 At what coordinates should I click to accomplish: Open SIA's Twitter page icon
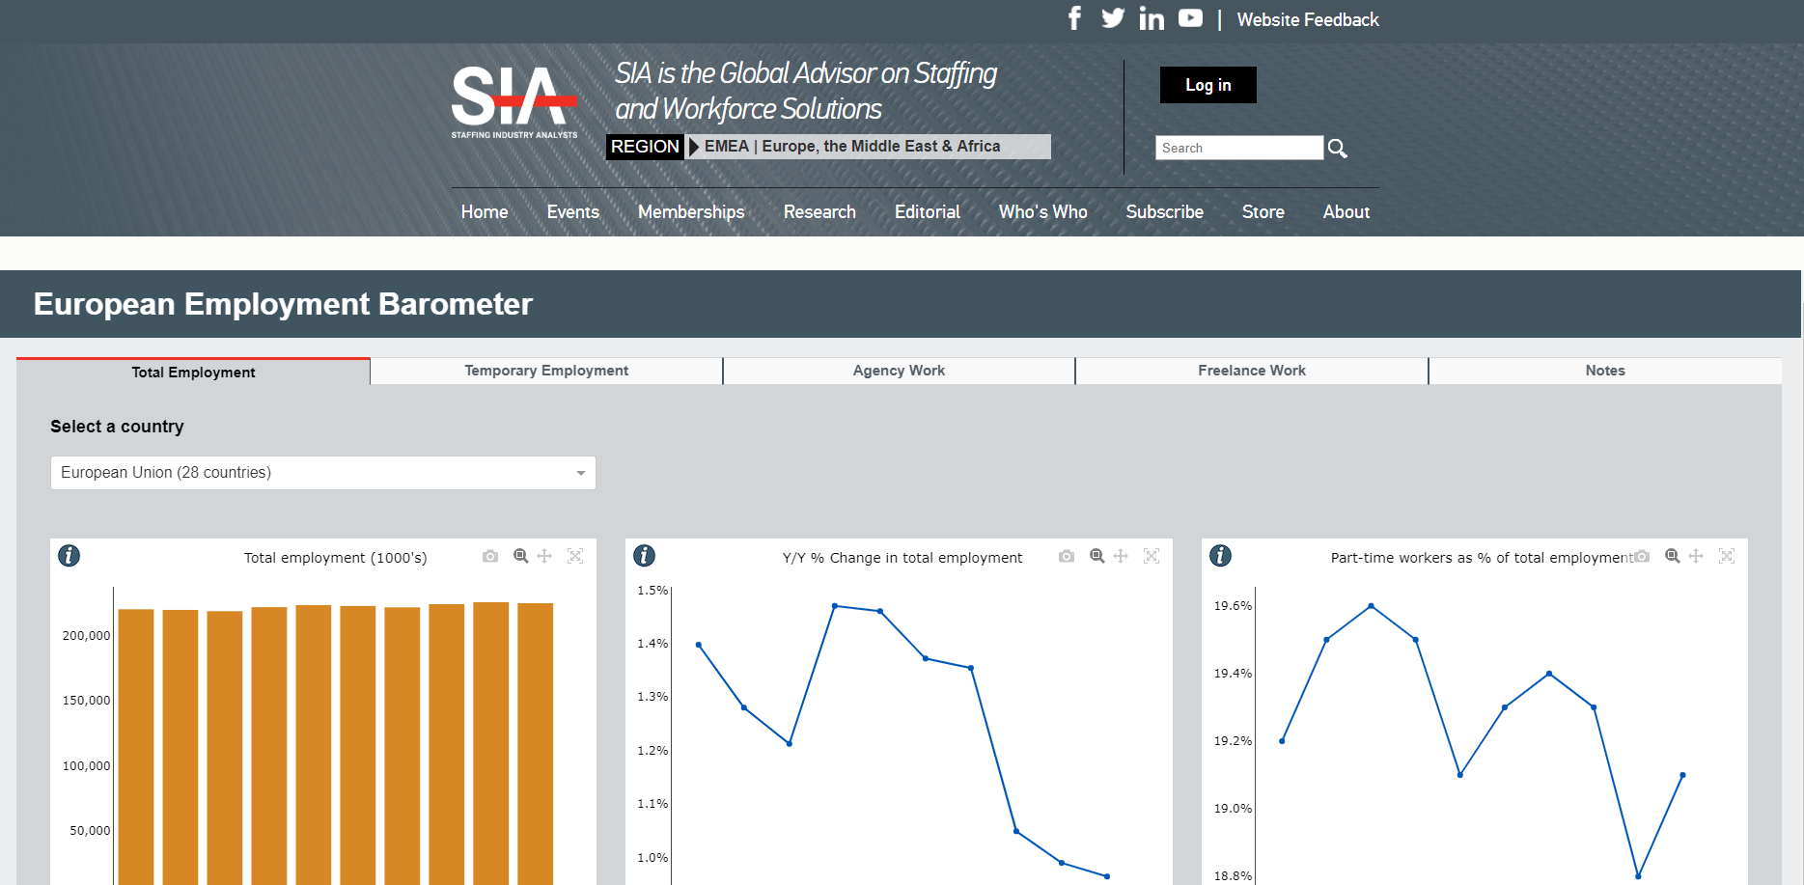coord(1113,18)
